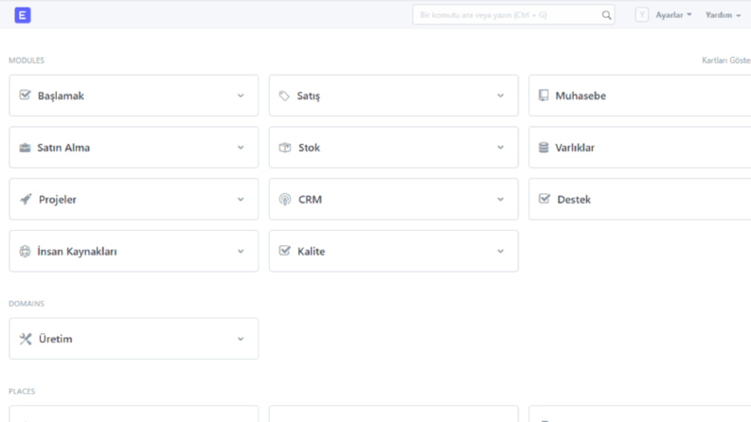Open the İnsan Kaynakları module label

[77, 251]
